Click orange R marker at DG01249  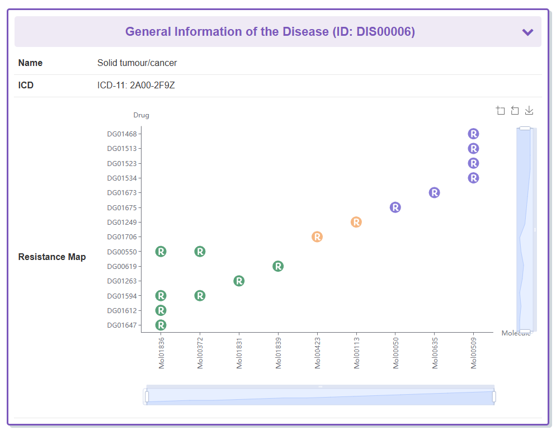[x=356, y=222]
